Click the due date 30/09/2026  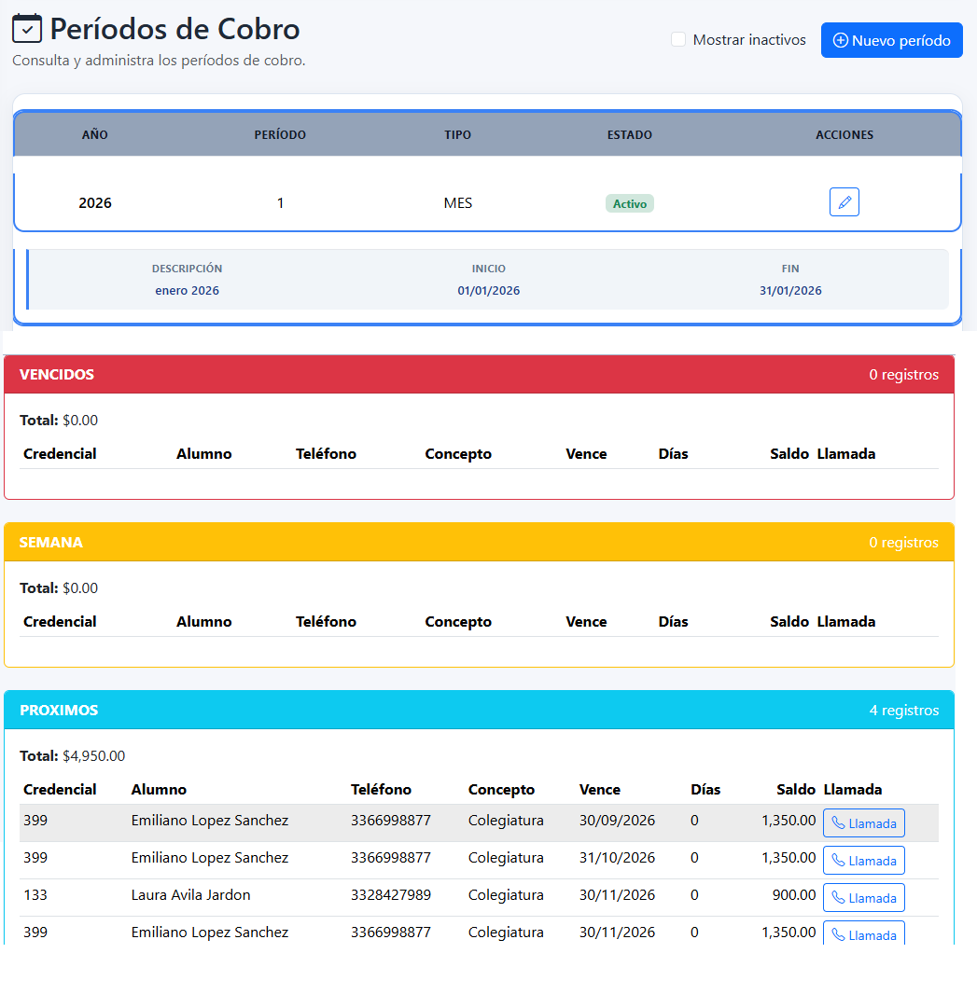(617, 821)
